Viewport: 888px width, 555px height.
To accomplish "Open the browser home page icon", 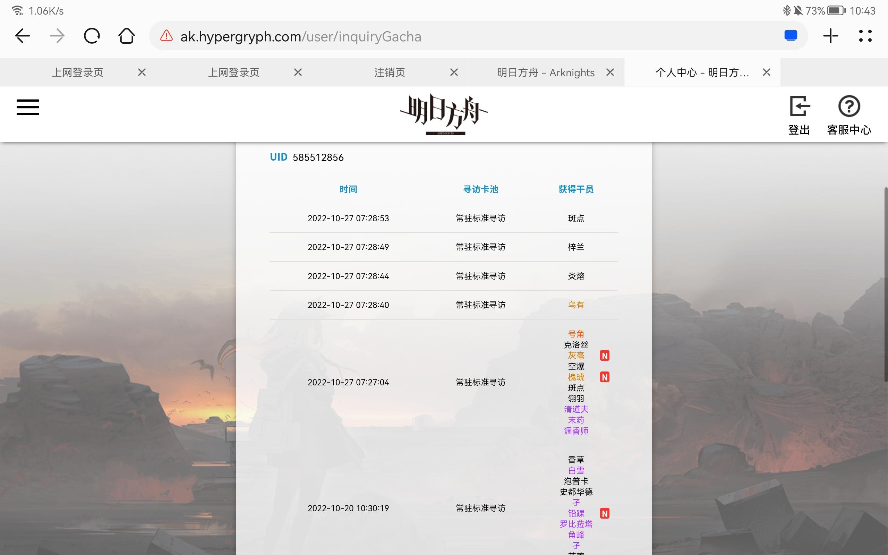I will [x=126, y=36].
